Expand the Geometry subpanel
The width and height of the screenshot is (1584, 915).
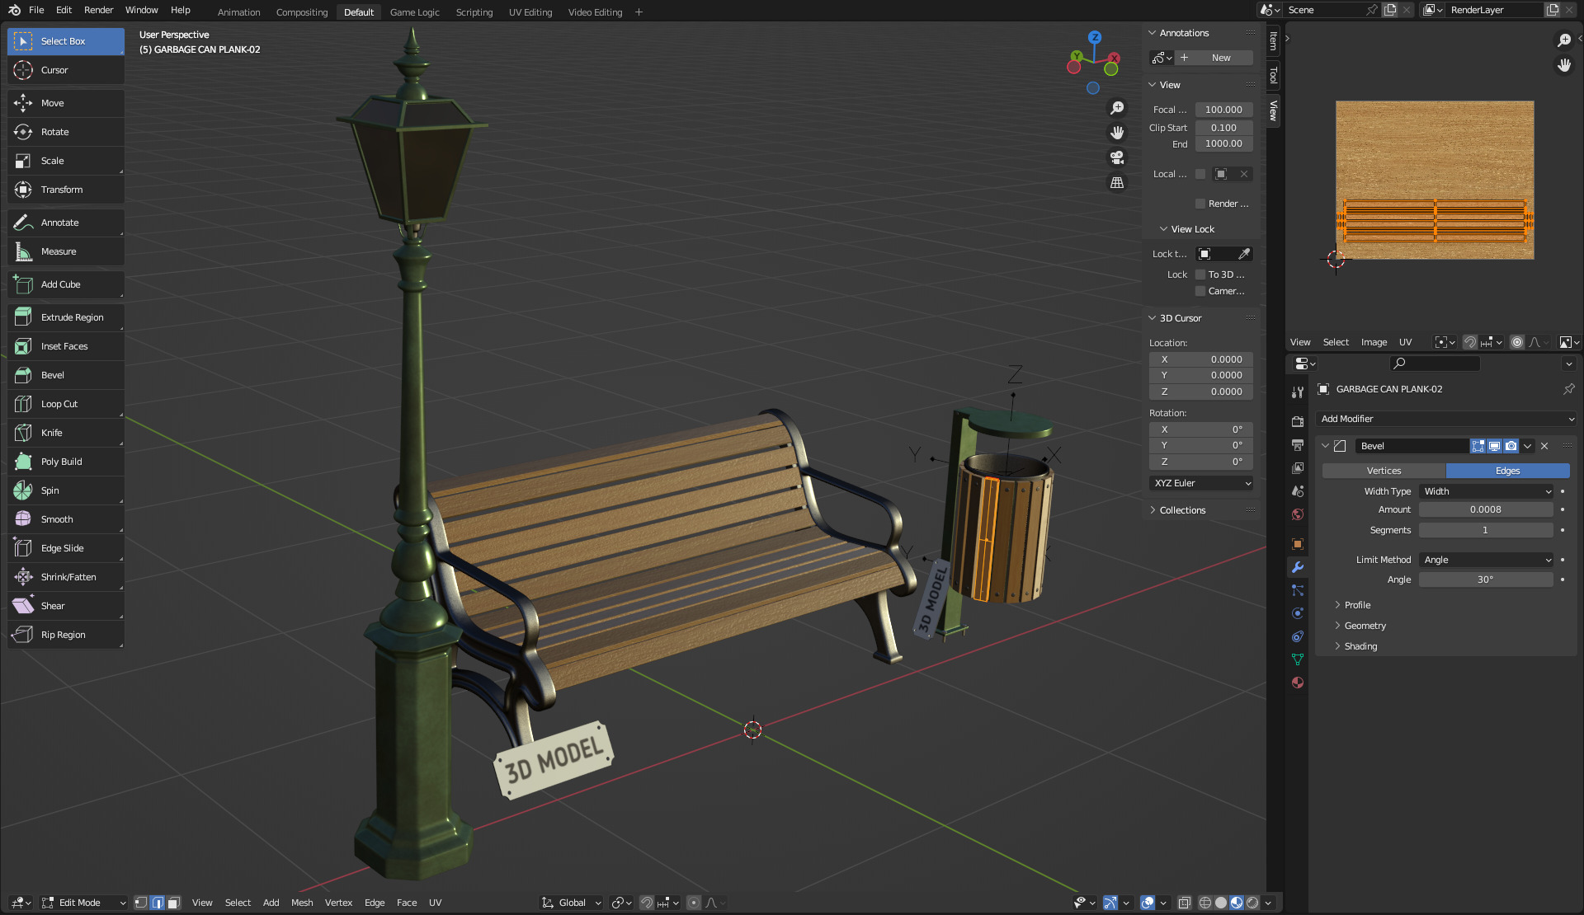coord(1365,626)
